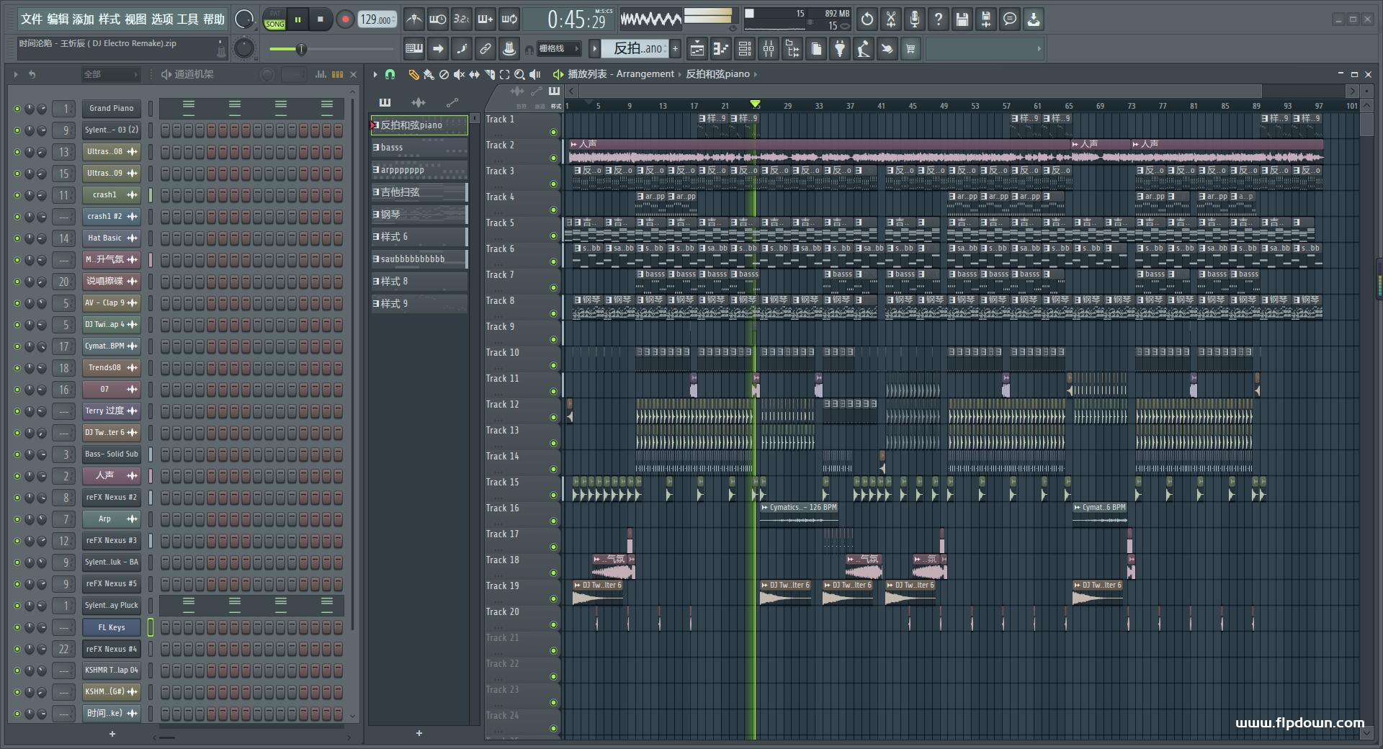Click the main pitch knob
The height and width of the screenshot is (749, 1383).
point(244,49)
